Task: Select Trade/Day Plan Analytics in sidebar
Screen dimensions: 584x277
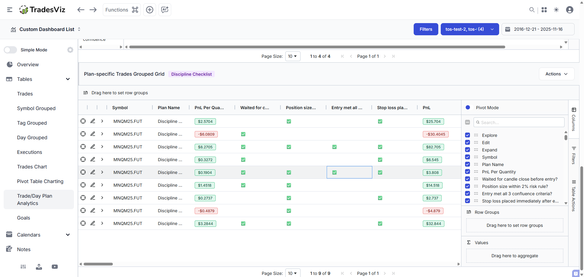Action: [x=35, y=199]
